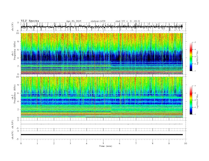The height and width of the screenshot is (161, 209).
Task: Select the "start UT = 0 : 10: 0" text
Action: [127, 21]
